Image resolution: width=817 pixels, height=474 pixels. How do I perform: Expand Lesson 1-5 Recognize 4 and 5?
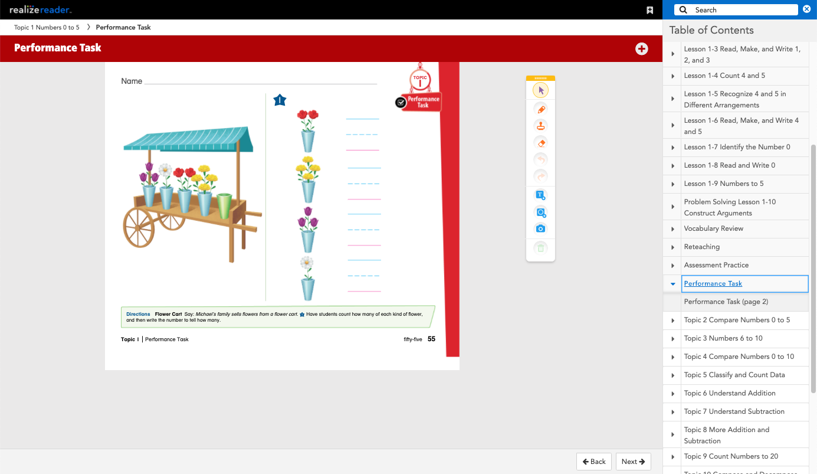[x=672, y=99]
